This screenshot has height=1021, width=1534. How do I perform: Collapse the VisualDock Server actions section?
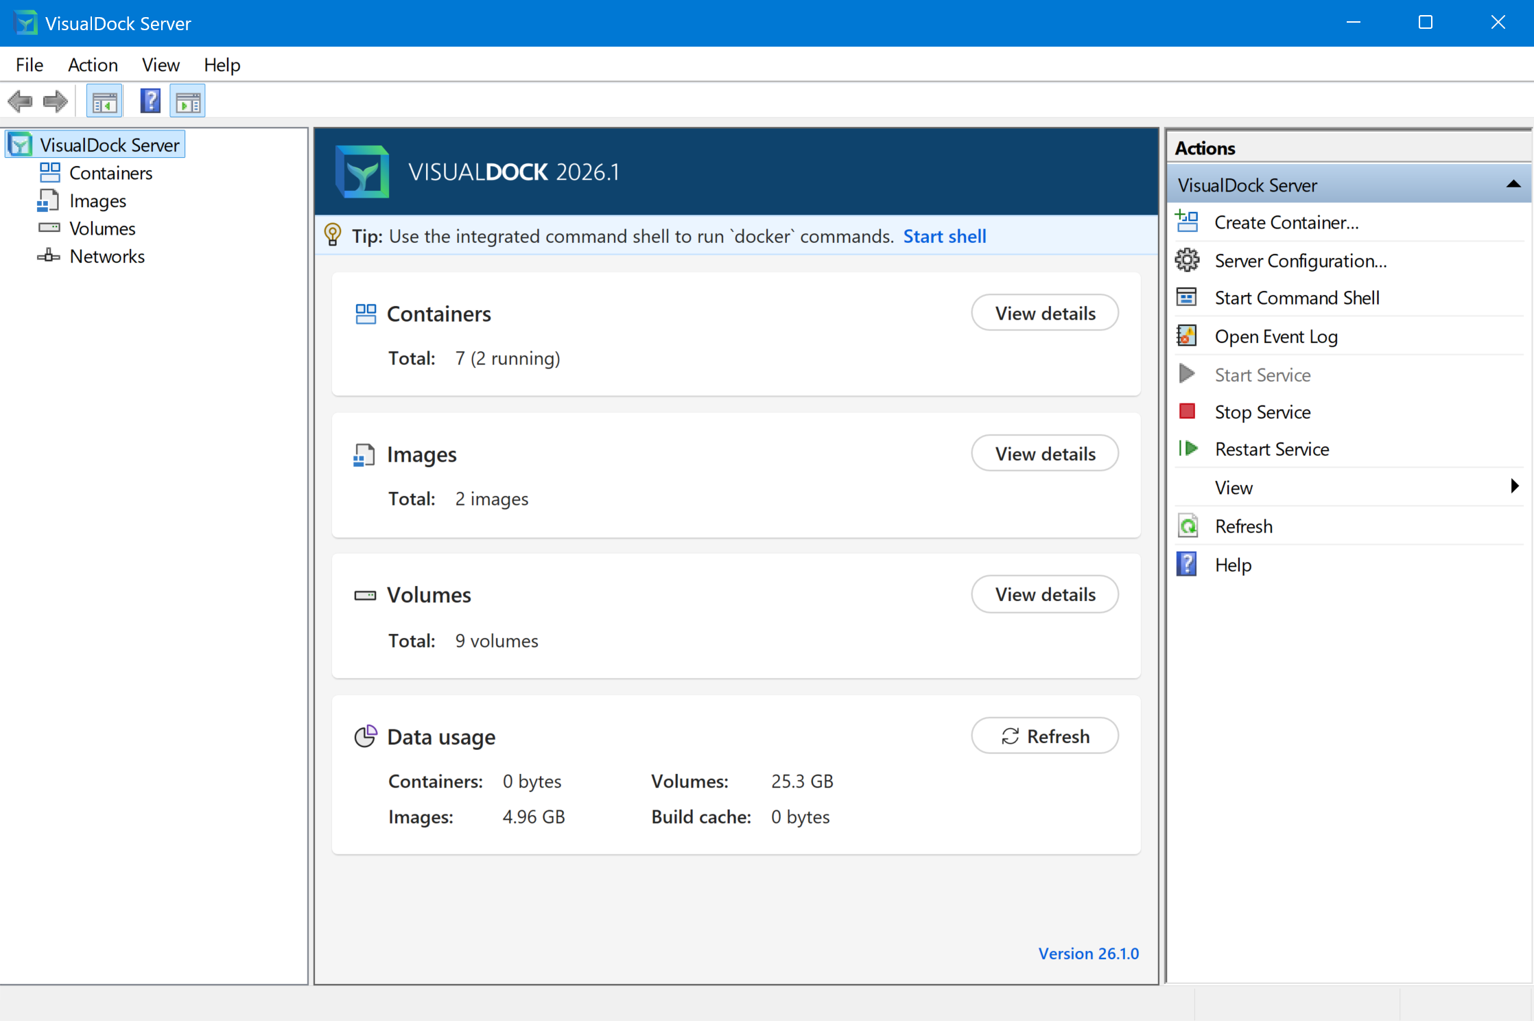tap(1513, 185)
